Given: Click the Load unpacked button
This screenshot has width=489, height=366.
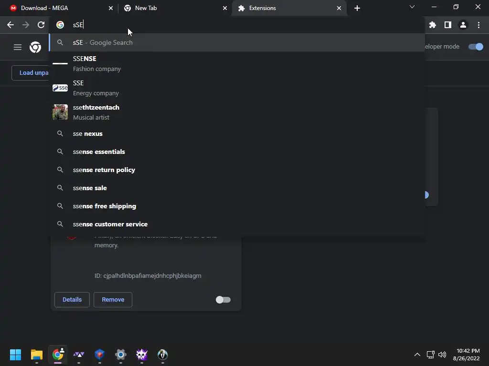Looking at the screenshot, I should click(30, 73).
